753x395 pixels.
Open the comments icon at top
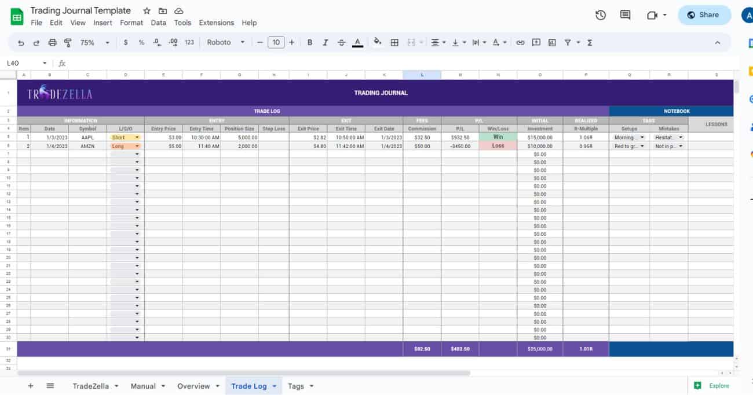point(625,15)
